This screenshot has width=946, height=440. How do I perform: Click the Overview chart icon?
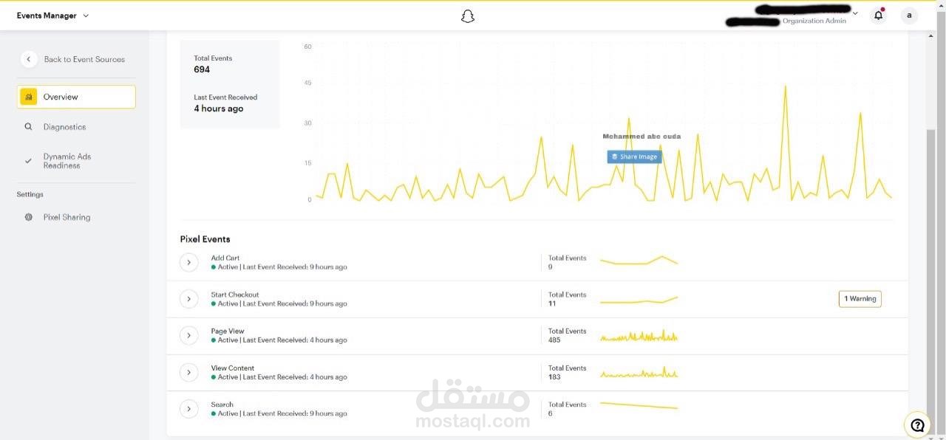(x=29, y=97)
